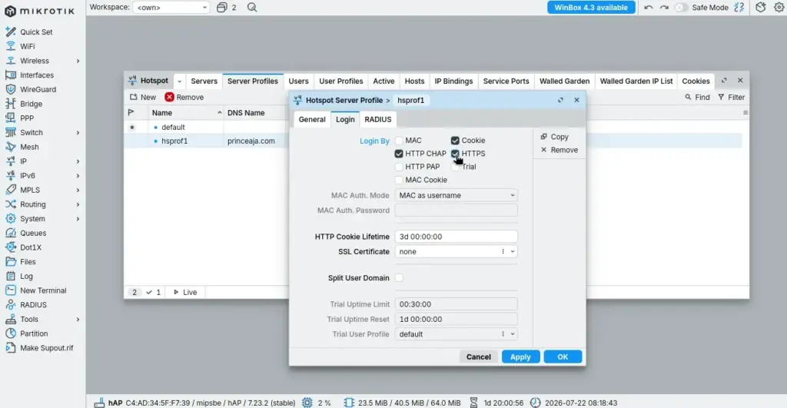787x408 pixels.
Task: Click Make Supout.rif
Action: [x=46, y=348]
